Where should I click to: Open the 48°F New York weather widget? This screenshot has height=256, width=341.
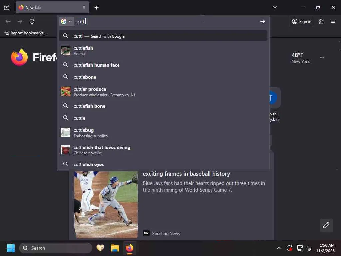coord(301,58)
